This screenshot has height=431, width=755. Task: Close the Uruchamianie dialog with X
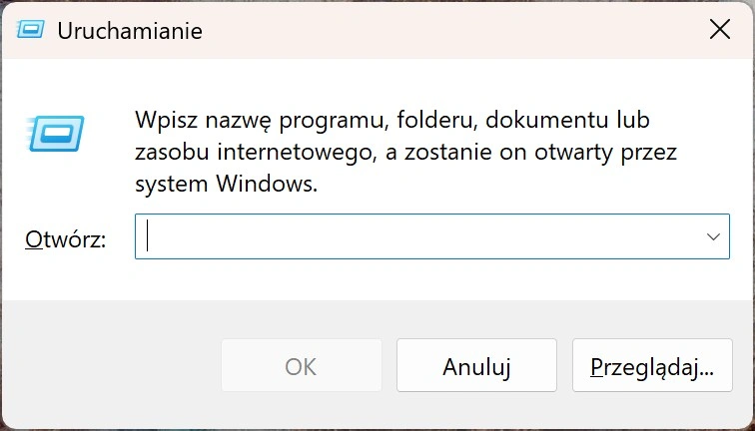[x=719, y=29]
